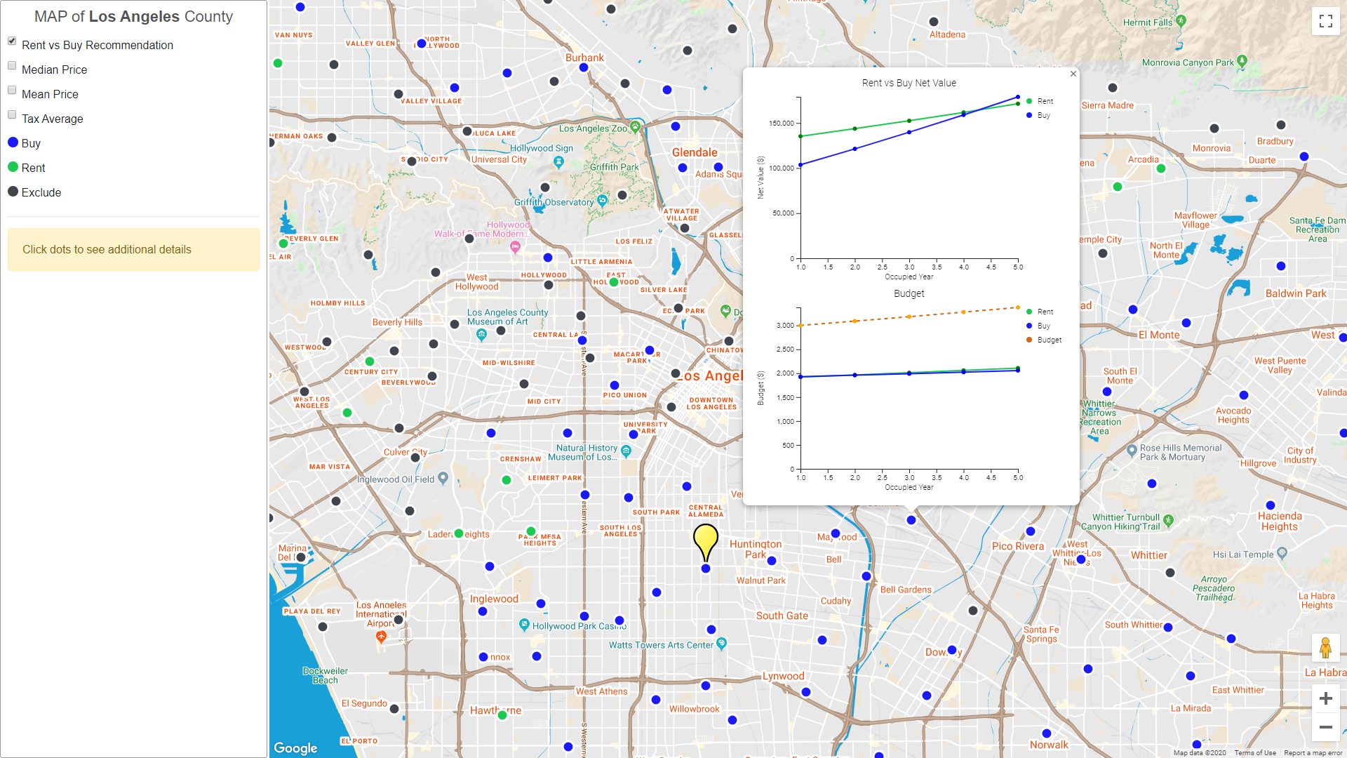Enable the Median Price checkbox
The height and width of the screenshot is (758, 1347).
pos(12,65)
